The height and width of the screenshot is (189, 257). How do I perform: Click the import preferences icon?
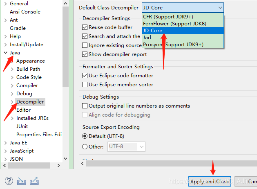[22, 181]
